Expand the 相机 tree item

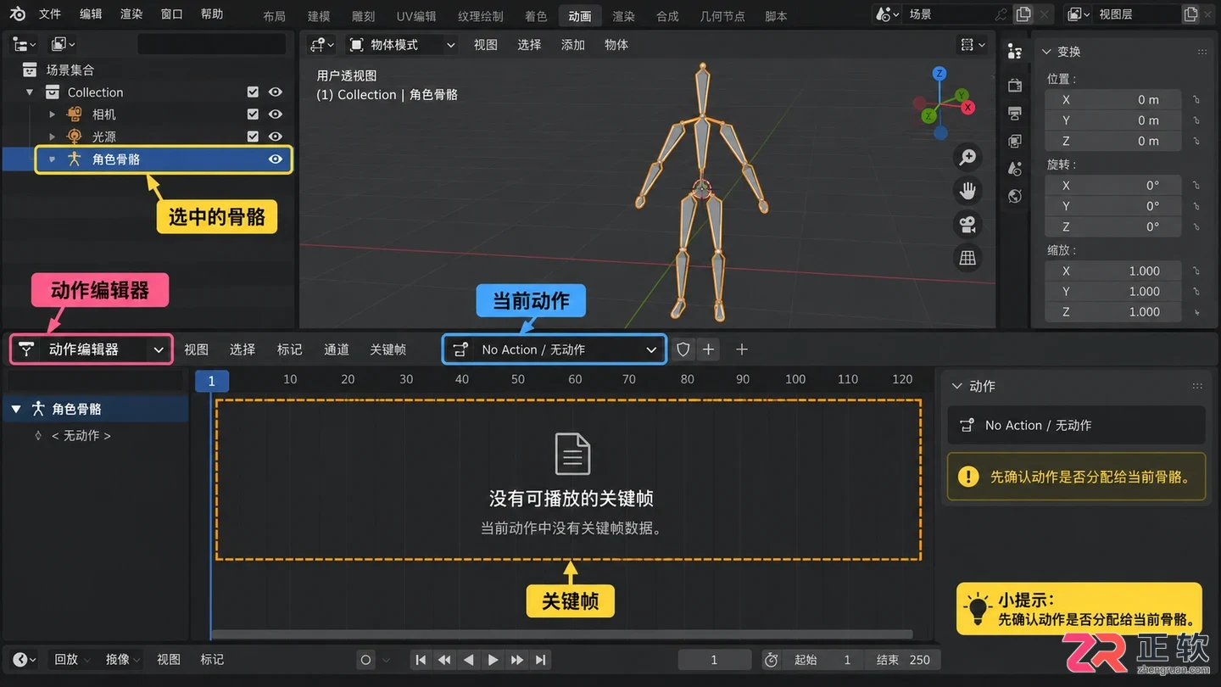coord(53,114)
